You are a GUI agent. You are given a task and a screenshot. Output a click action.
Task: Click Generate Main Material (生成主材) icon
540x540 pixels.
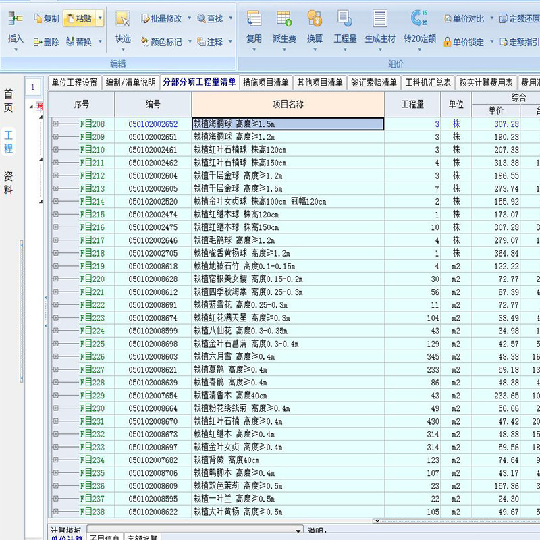coord(380,19)
